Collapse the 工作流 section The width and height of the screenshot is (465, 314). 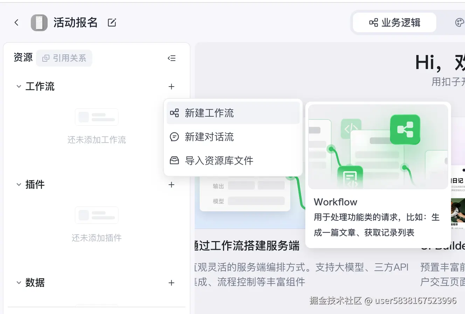click(x=18, y=86)
